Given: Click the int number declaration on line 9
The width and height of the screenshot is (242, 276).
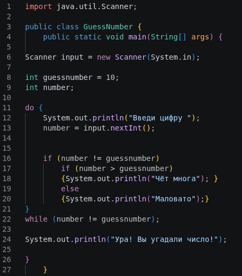Looking at the screenshot, I should click(50, 88).
